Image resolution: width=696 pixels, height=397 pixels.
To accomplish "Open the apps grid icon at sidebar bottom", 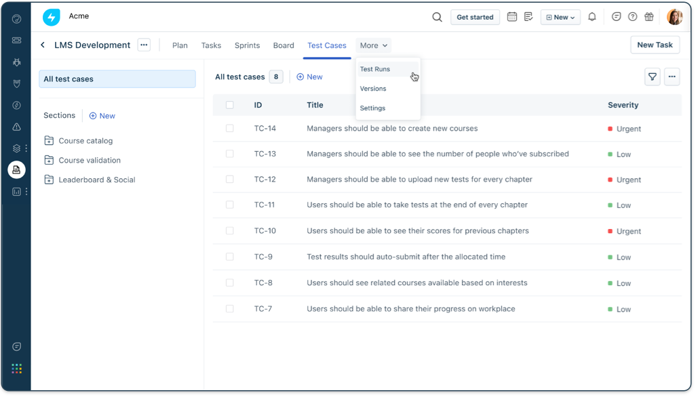I will pyautogui.click(x=16, y=368).
